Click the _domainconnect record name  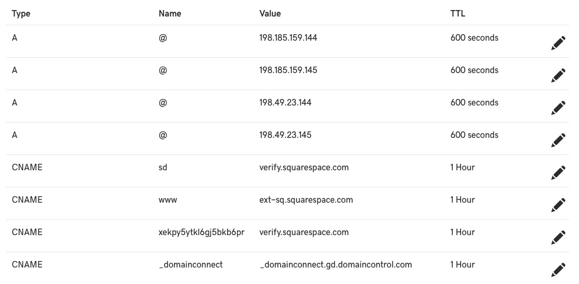[x=191, y=265]
